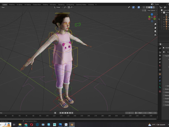Play the animation forward

point(68,113)
